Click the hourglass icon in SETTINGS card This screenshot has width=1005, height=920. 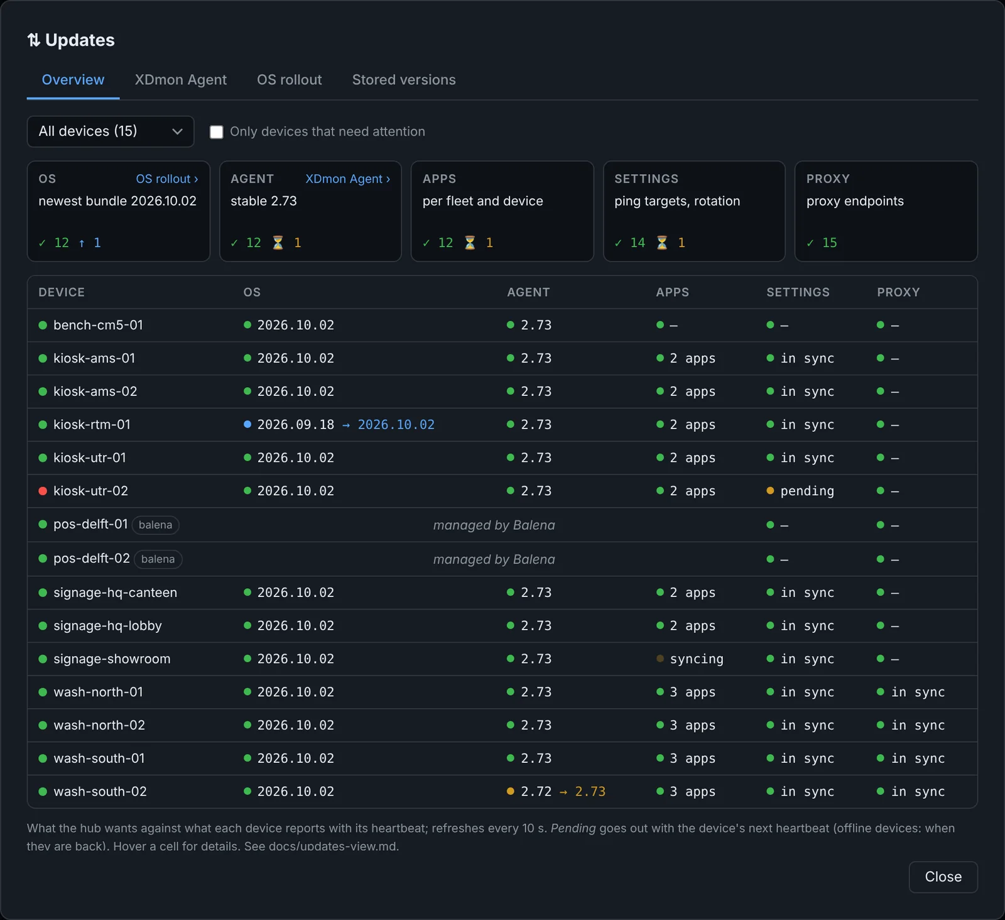click(662, 243)
